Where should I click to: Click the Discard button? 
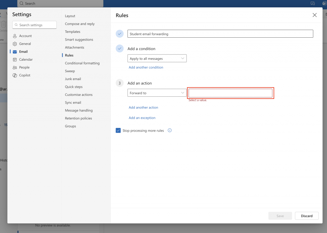(306, 216)
